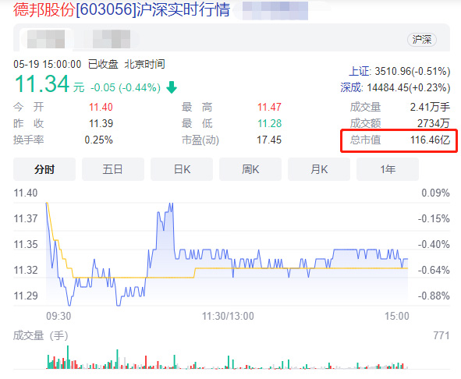Click the 德邦股份 stock title
Image resolution: width=461 pixels, height=379 pixels.
point(44,9)
